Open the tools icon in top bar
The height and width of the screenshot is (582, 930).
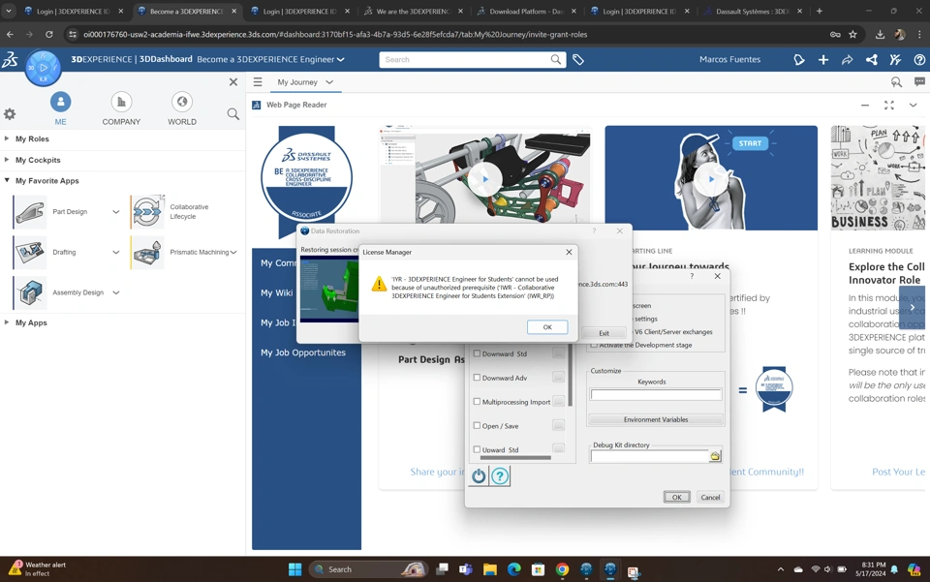coord(895,59)
